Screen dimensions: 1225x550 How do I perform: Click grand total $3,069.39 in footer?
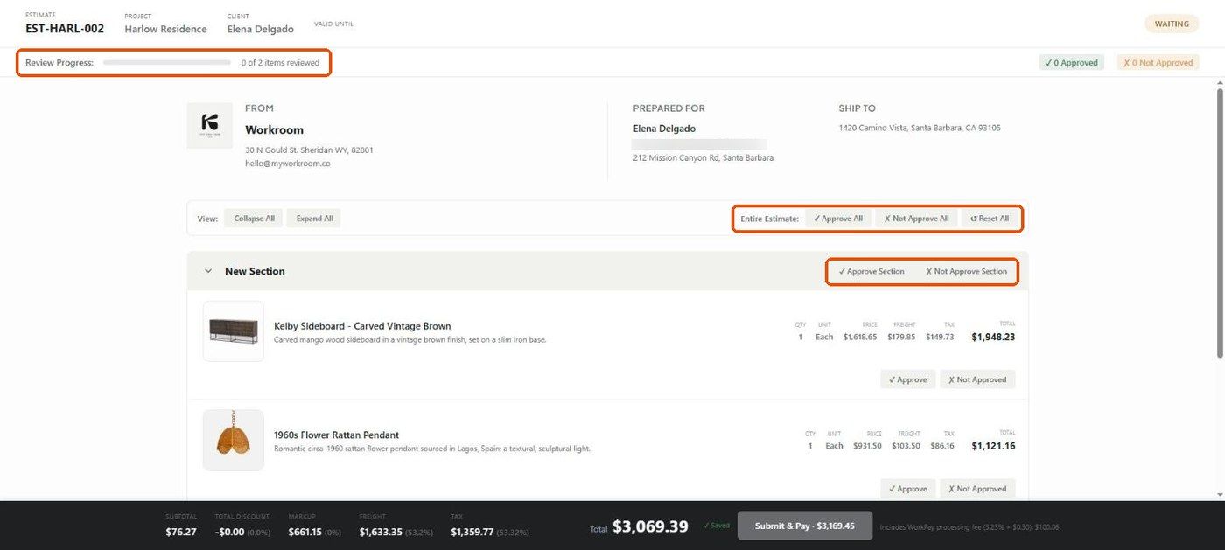point(650,526)
